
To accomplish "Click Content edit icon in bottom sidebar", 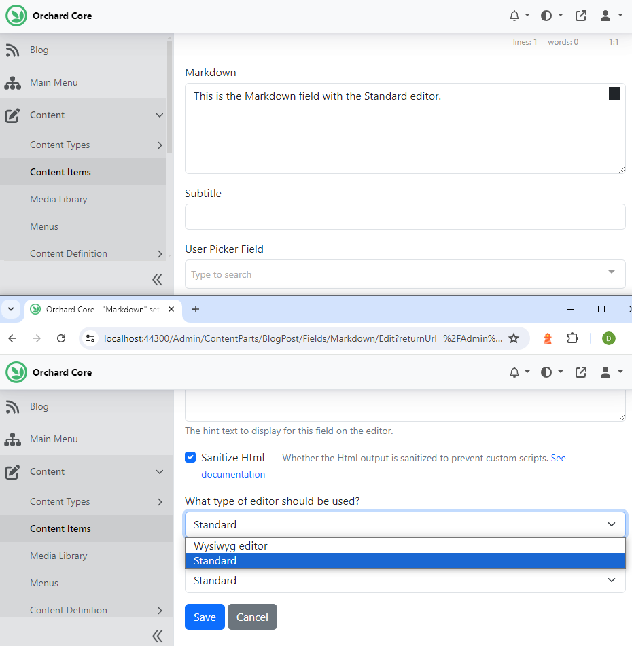I will pos(12,472).
